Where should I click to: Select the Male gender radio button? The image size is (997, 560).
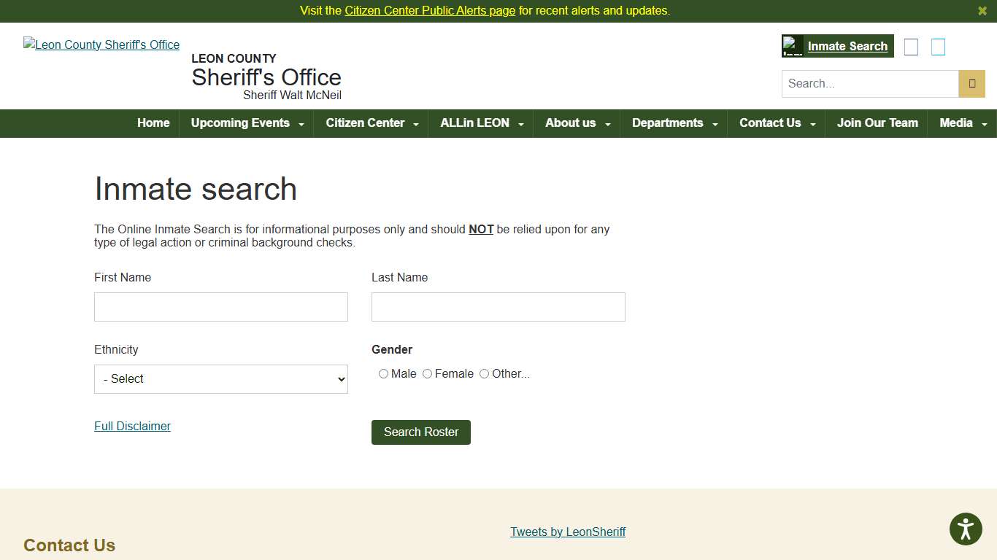(383, 373)
